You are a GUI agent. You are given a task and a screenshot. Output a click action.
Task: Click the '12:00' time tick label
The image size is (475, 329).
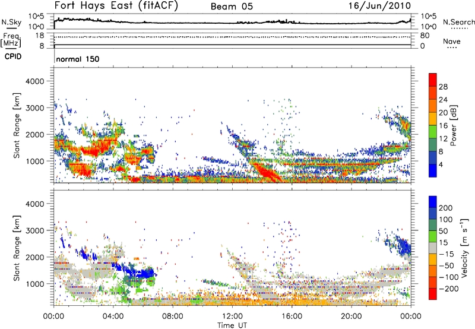(232, 317)
